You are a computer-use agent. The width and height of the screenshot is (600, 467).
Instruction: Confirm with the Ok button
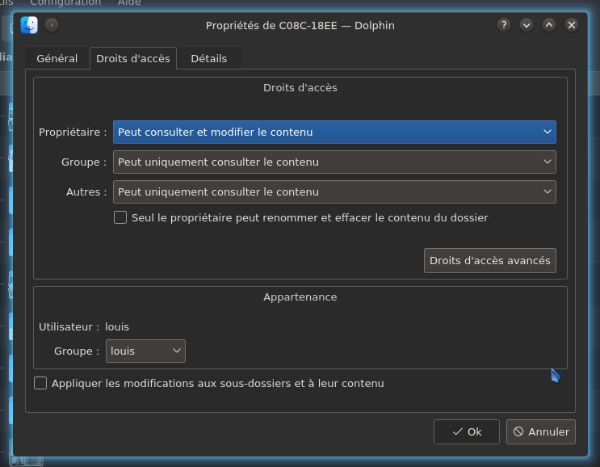(x=467, y=432)
